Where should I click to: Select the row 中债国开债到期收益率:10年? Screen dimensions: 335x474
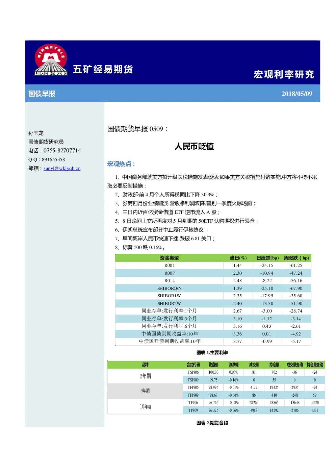tap(213, 341)
